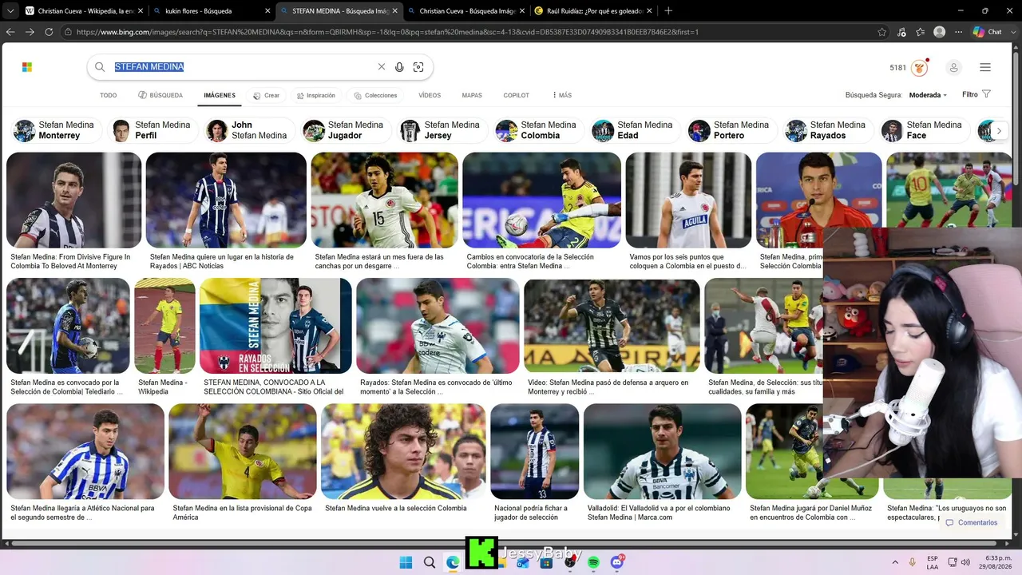Open the media control music icon

click(901, 32)
